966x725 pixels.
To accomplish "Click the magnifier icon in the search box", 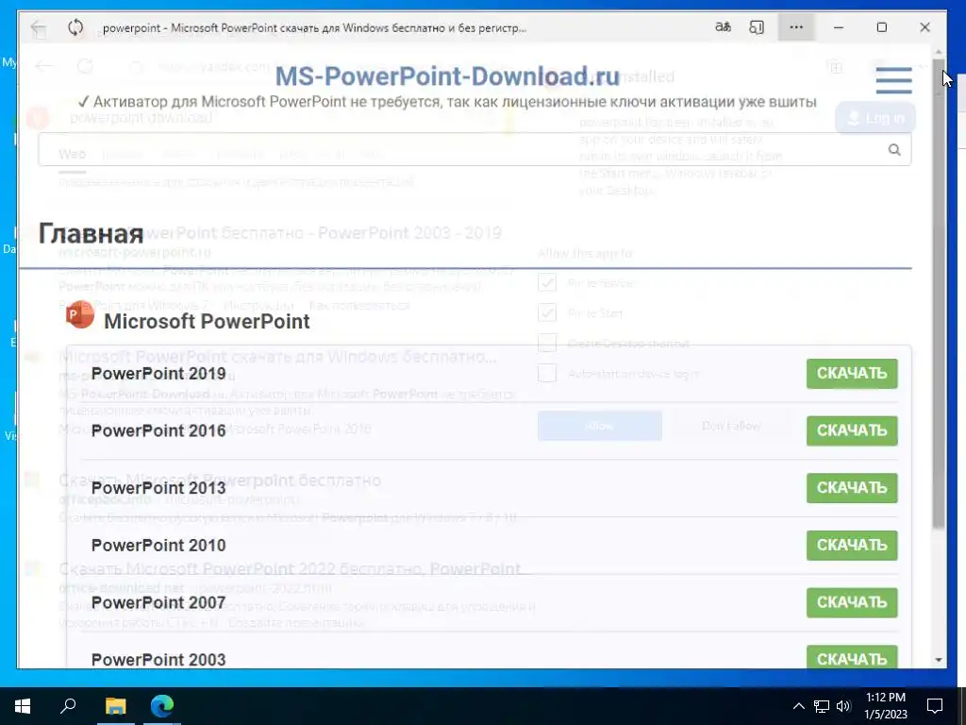I will [894, 150].
